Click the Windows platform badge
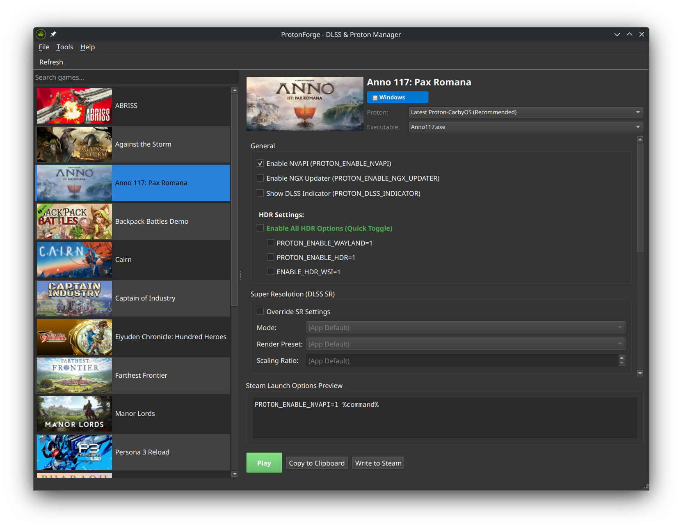Viewport: 683px width, 530px height. coord(397,97)
